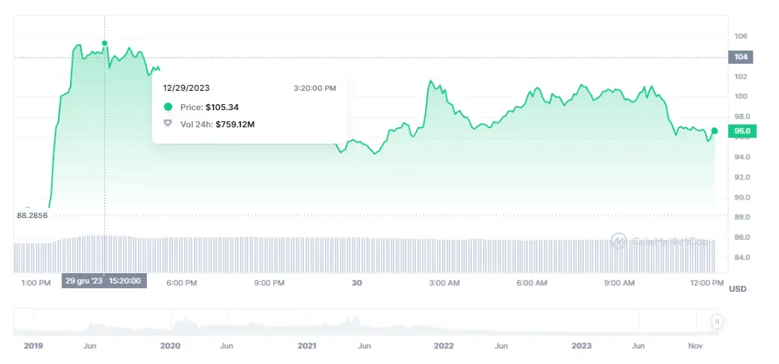779x364 pixels.
Task: Click the 9:00 PM time axis label
Action: tap(269, 283)
